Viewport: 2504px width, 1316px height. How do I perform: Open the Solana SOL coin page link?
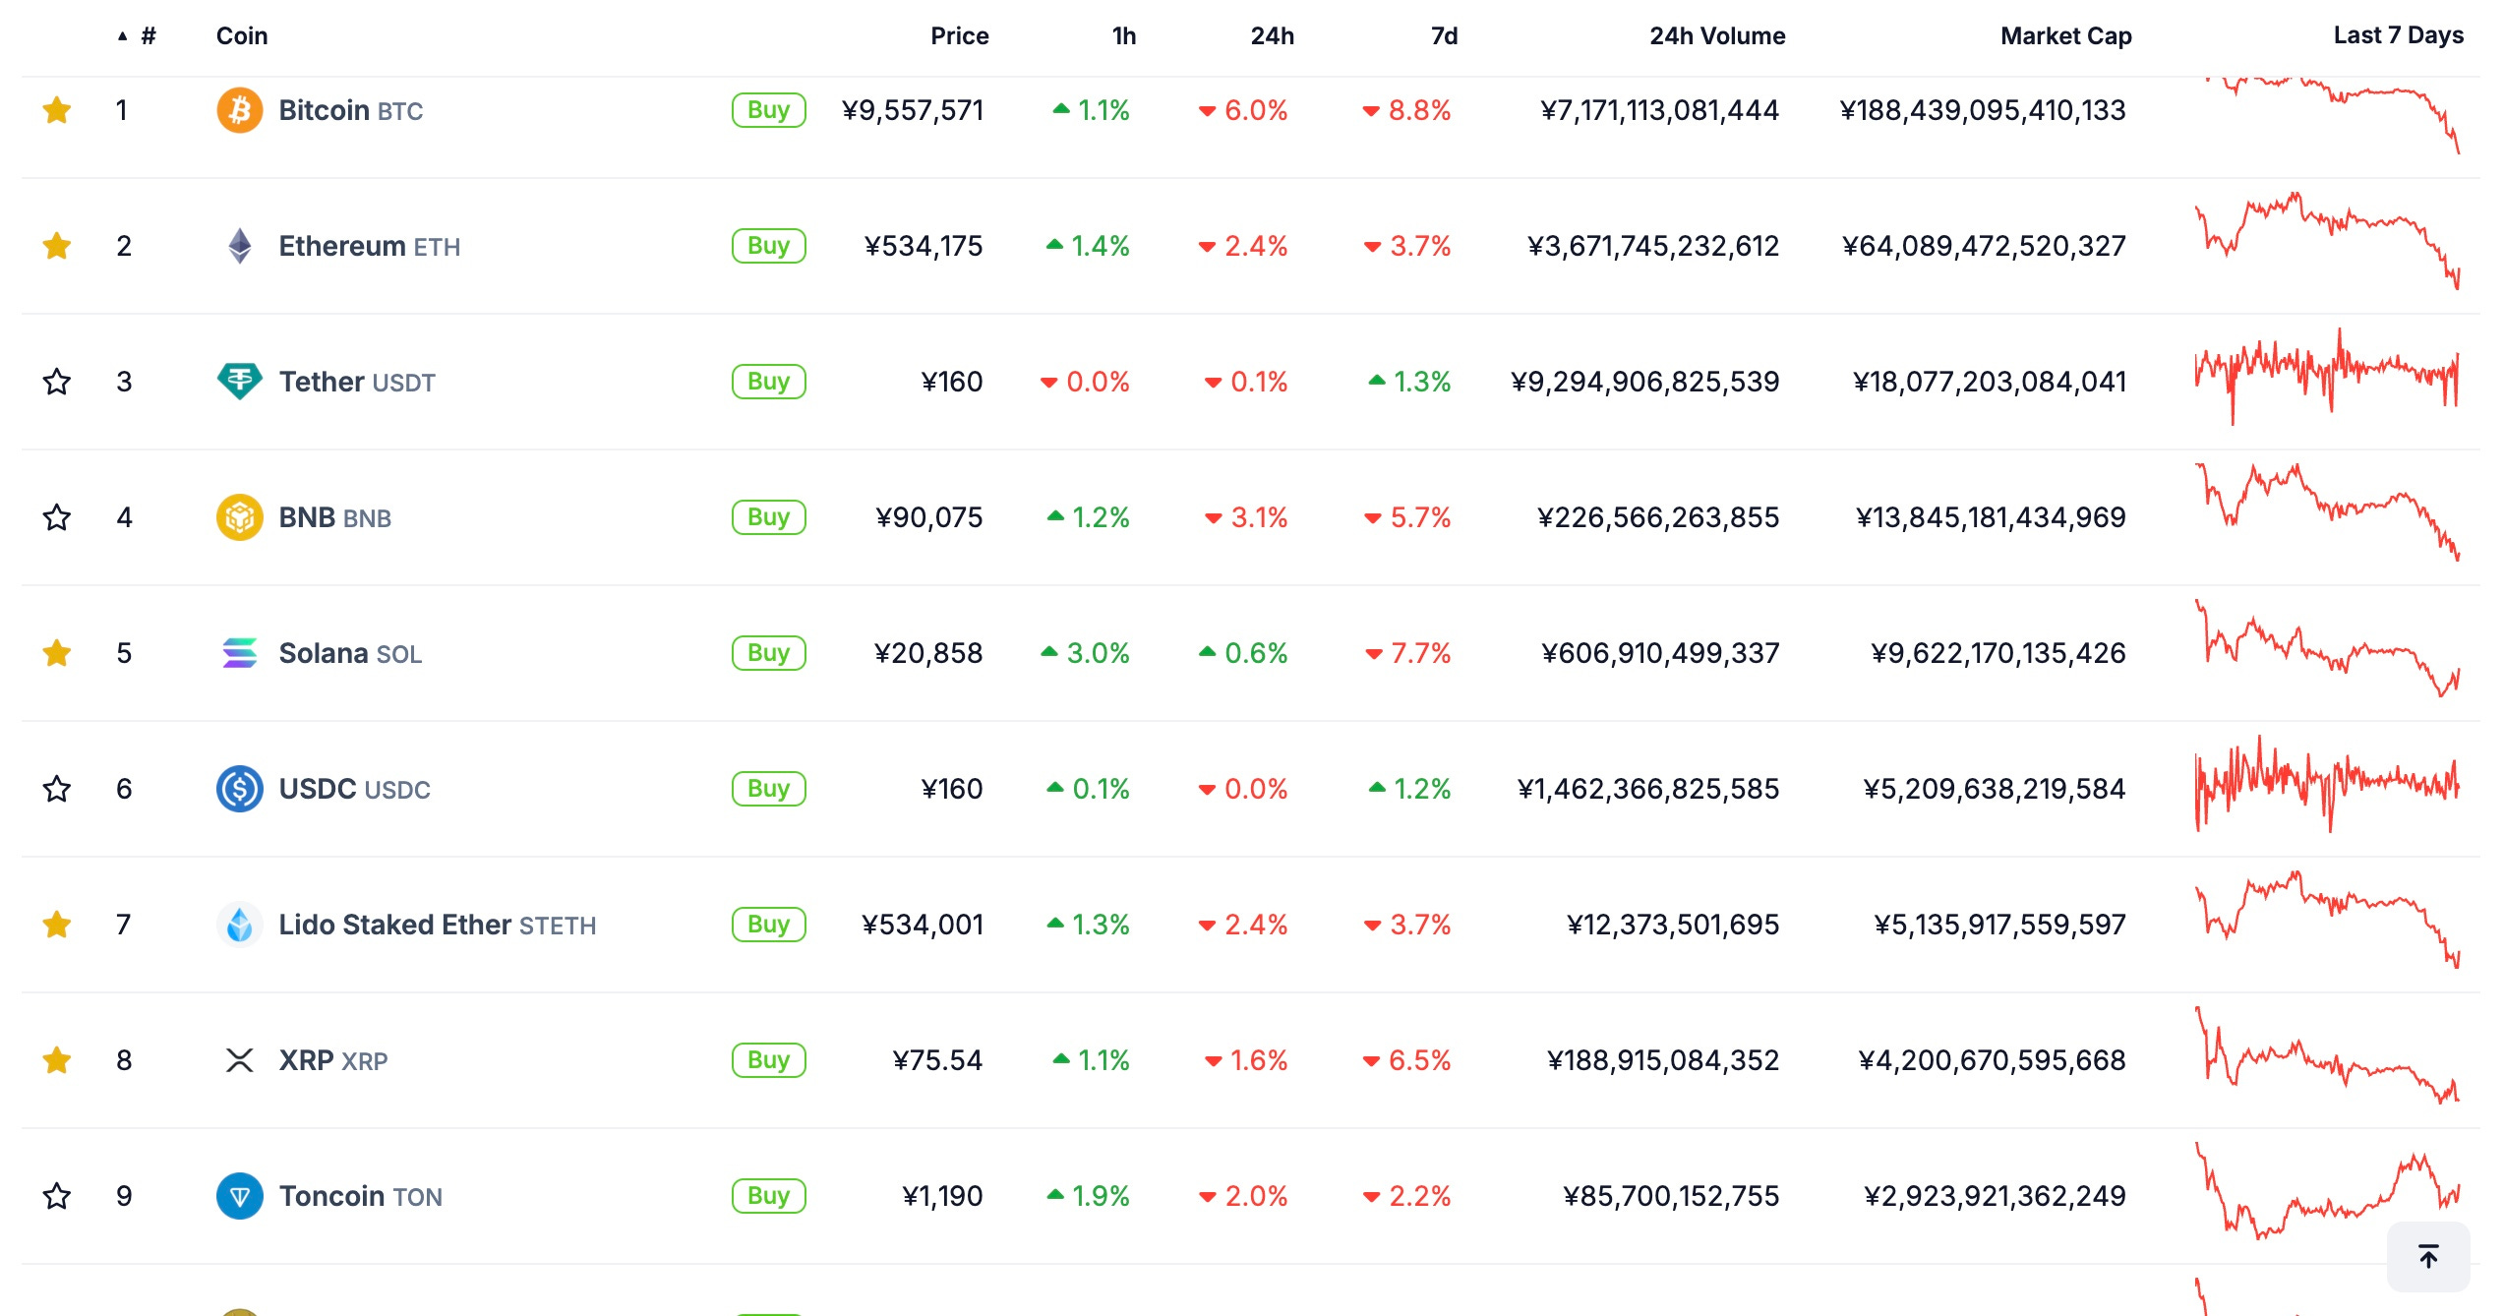coord(350,653)
